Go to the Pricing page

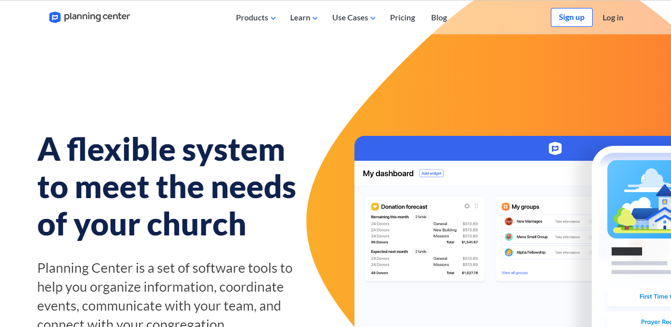tap(402, 18)
